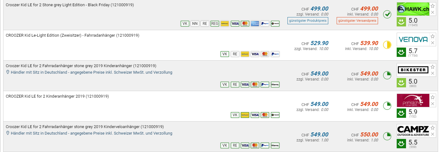Open the HAWK.ch shop logo
Screen dimensions: 439x152
(x=413, y=9)
